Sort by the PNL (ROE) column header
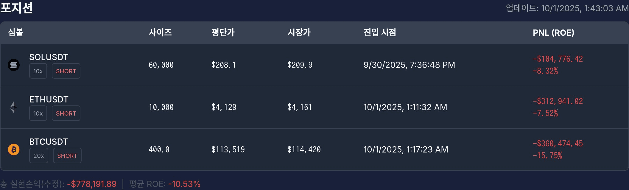The height and width of the screenshot is (190, 629). point(553,33)
